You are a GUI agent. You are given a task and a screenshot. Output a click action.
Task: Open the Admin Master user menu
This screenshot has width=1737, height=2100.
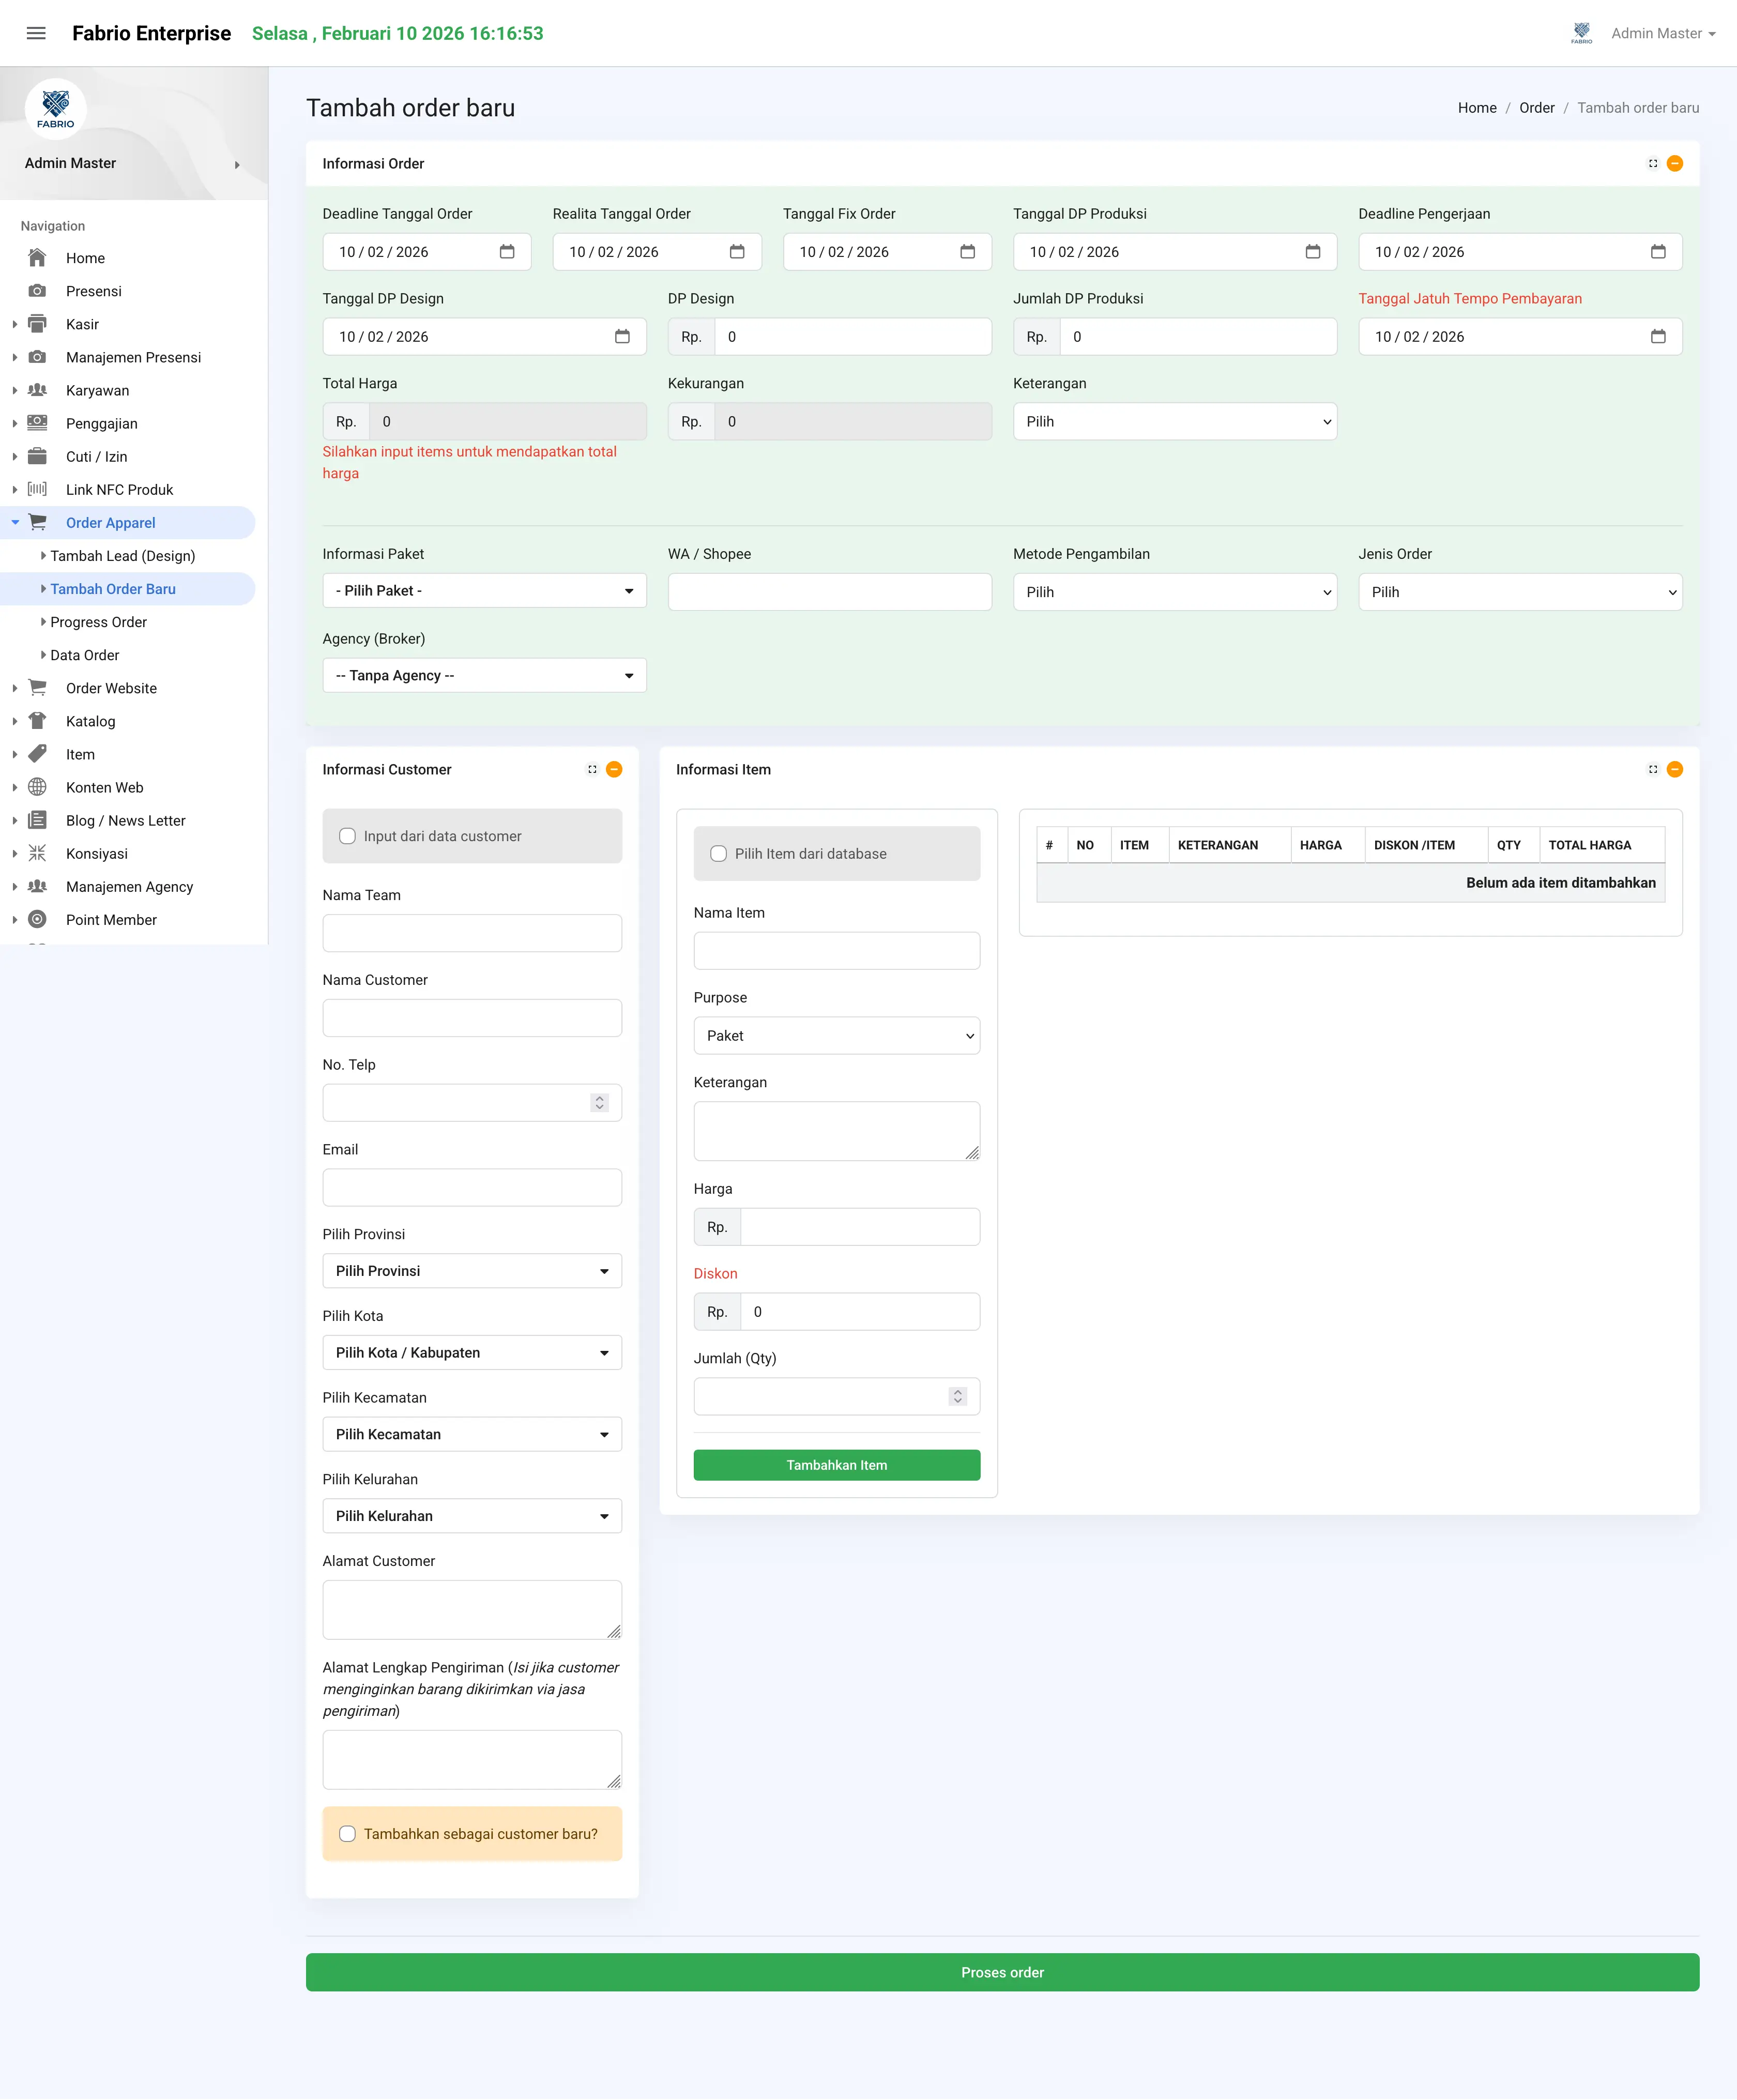[x=1663, y=33]
